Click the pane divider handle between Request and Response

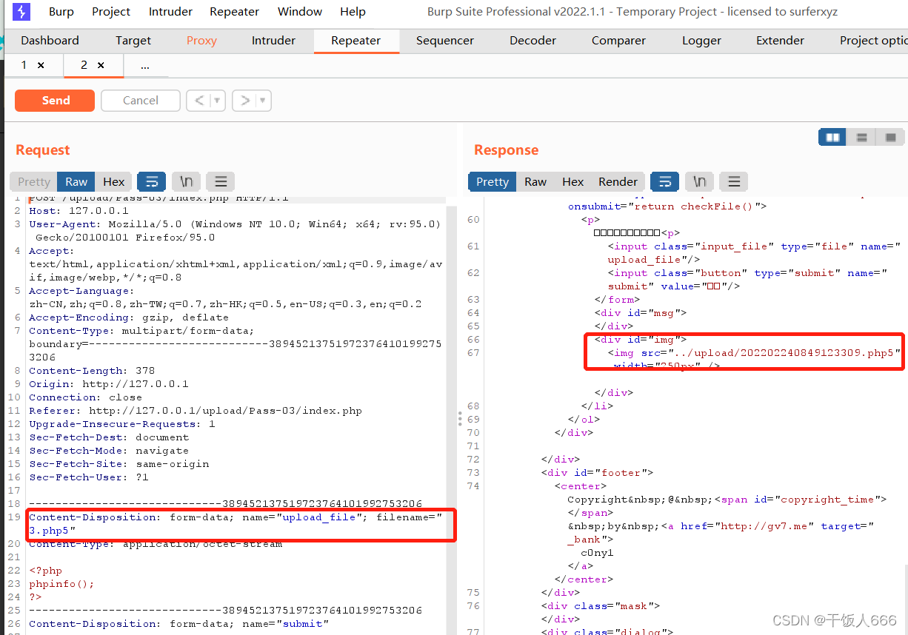click(x=459, y=419)
